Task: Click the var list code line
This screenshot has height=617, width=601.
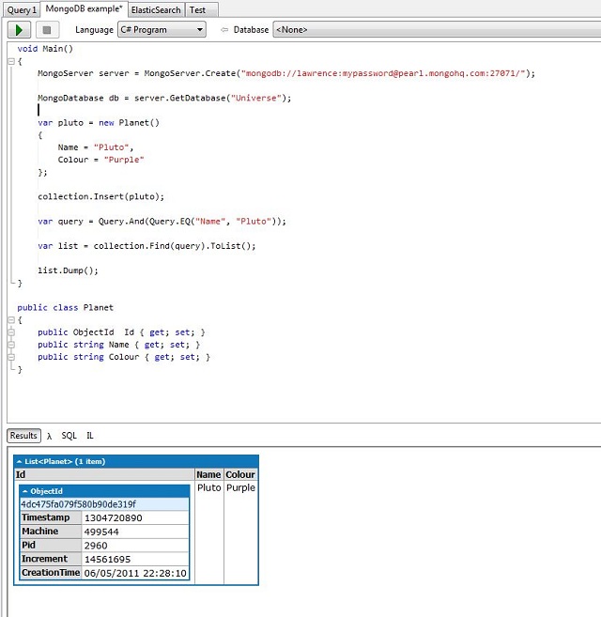Action: (x=146, y=246)
